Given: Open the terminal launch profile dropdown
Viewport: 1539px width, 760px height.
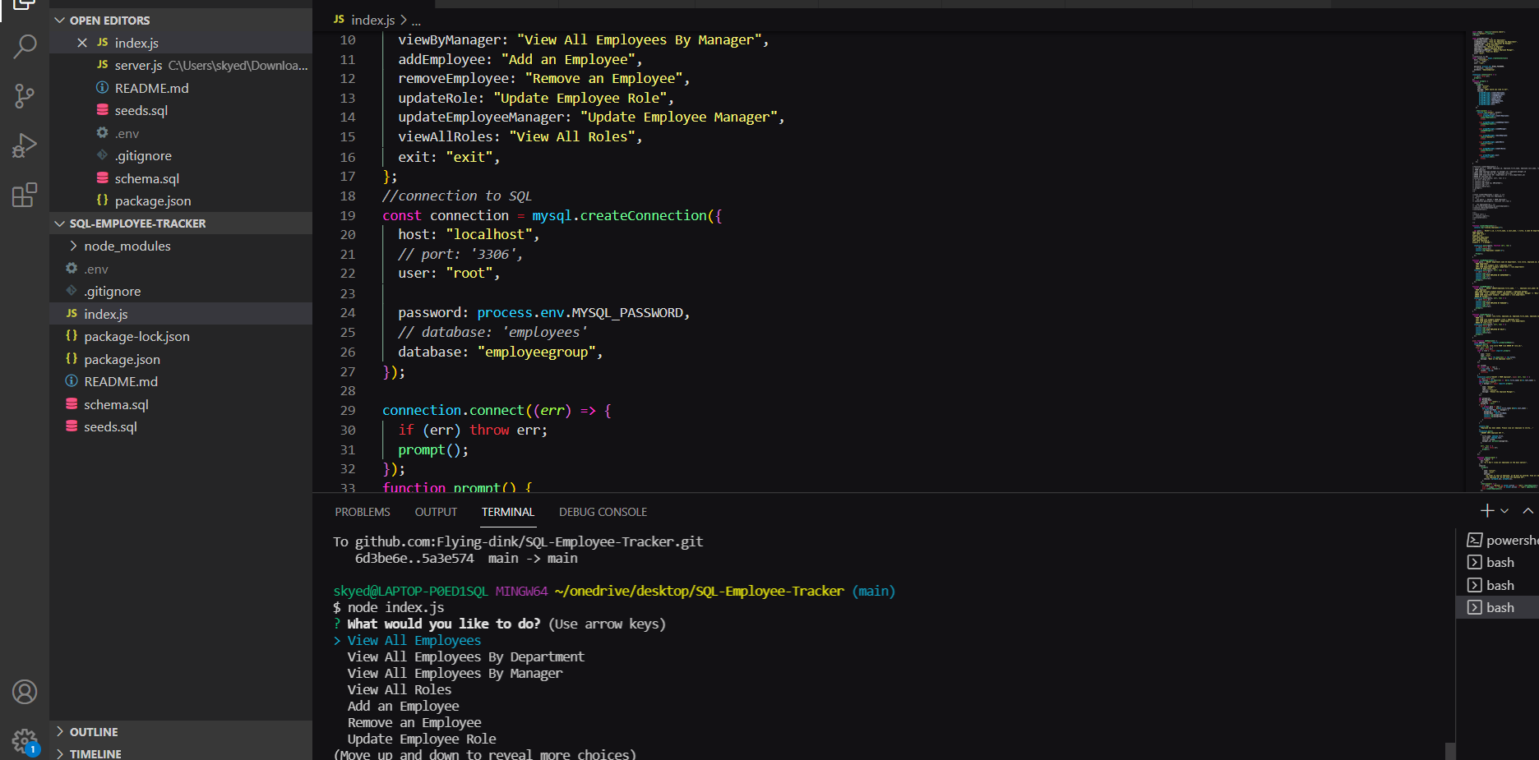Looking at the screenshot, I should pyautogui.click(x=1505, y=510).
